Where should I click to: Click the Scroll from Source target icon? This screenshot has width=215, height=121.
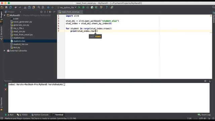pyautogui.click(x=41, y=12)
